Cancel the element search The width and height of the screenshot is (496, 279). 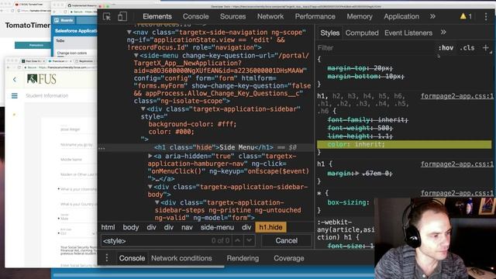coord(286,240)
